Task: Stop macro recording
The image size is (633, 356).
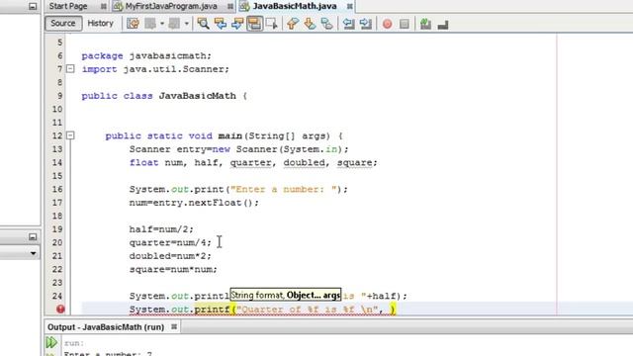Action: [405, 24]
